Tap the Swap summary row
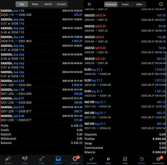Screen dimensions: 167x165 (125, 143)
